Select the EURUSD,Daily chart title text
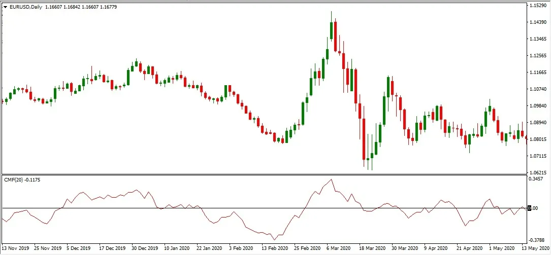This screenshot has height=255, width=551. (26, 7)
